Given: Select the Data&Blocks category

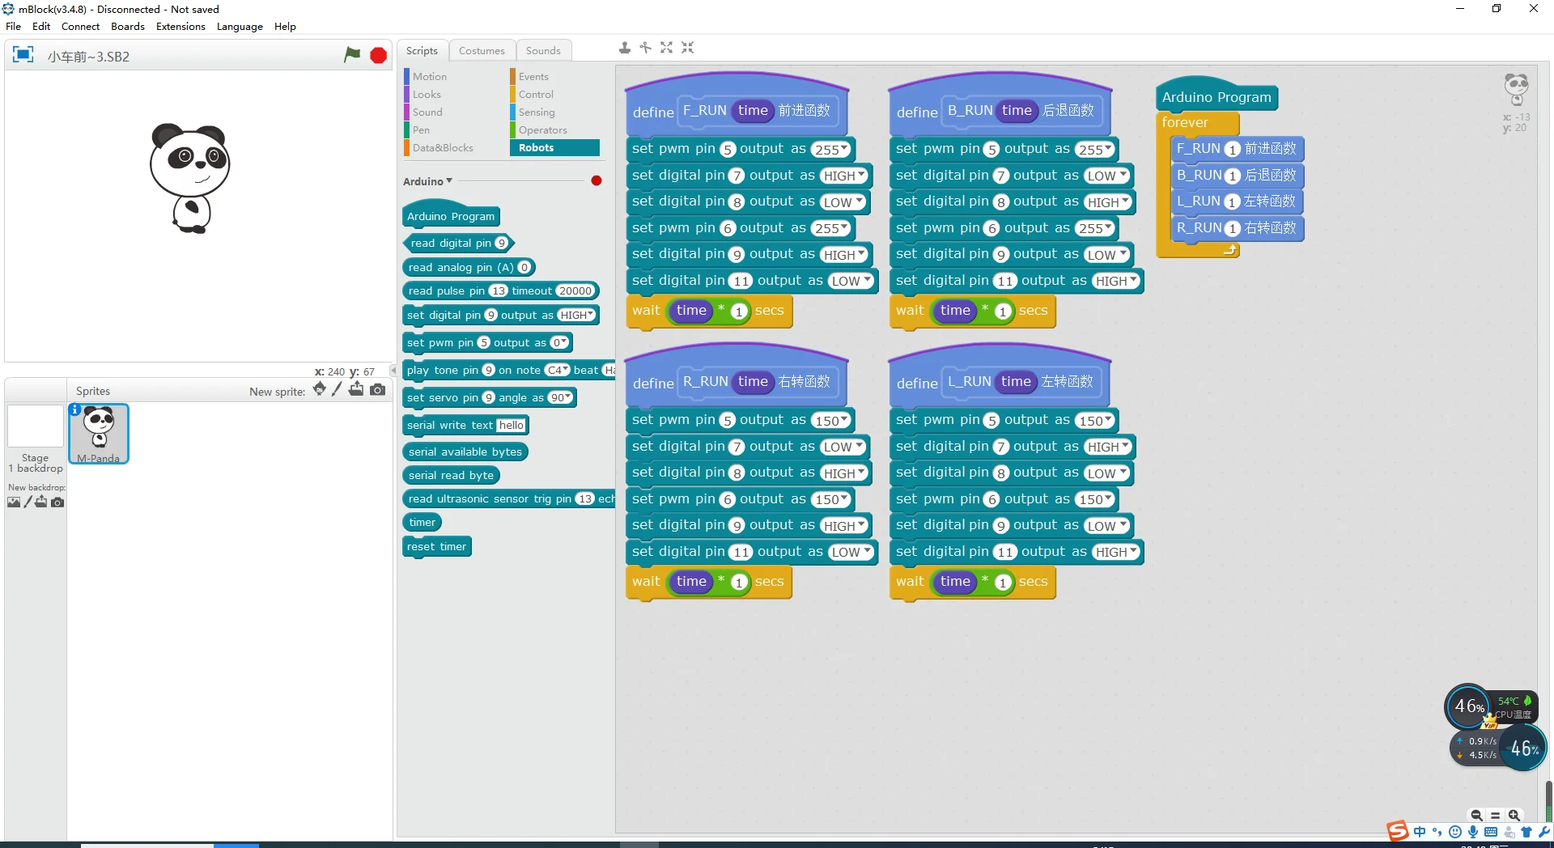Looking at the screenshot, I should pos(443,148).
